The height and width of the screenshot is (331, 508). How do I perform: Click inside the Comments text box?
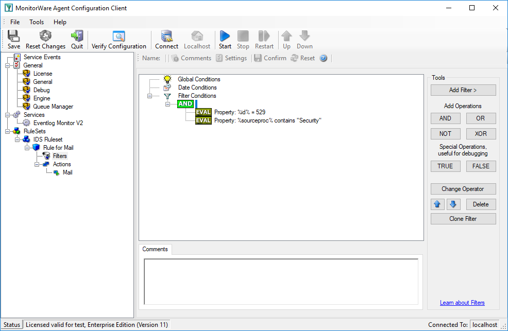point(281,282)
